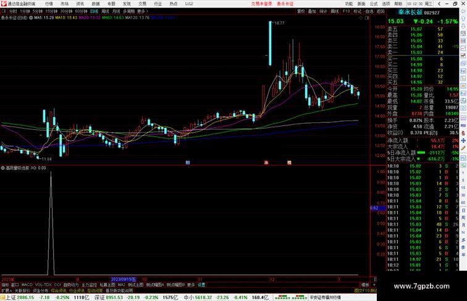
Task: Open the 帮助 menu
Action: (x=398, y=4)
